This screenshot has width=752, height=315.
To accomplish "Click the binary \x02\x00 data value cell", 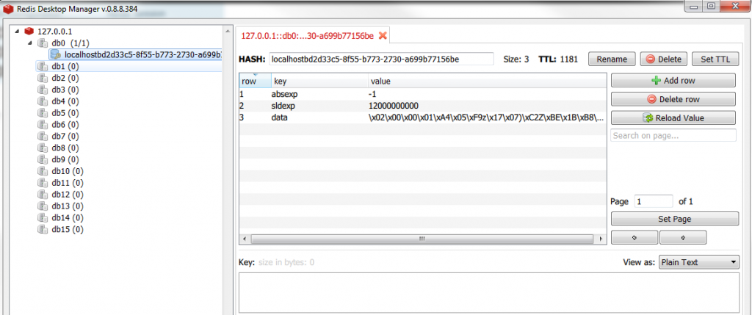I will point(487,117).
